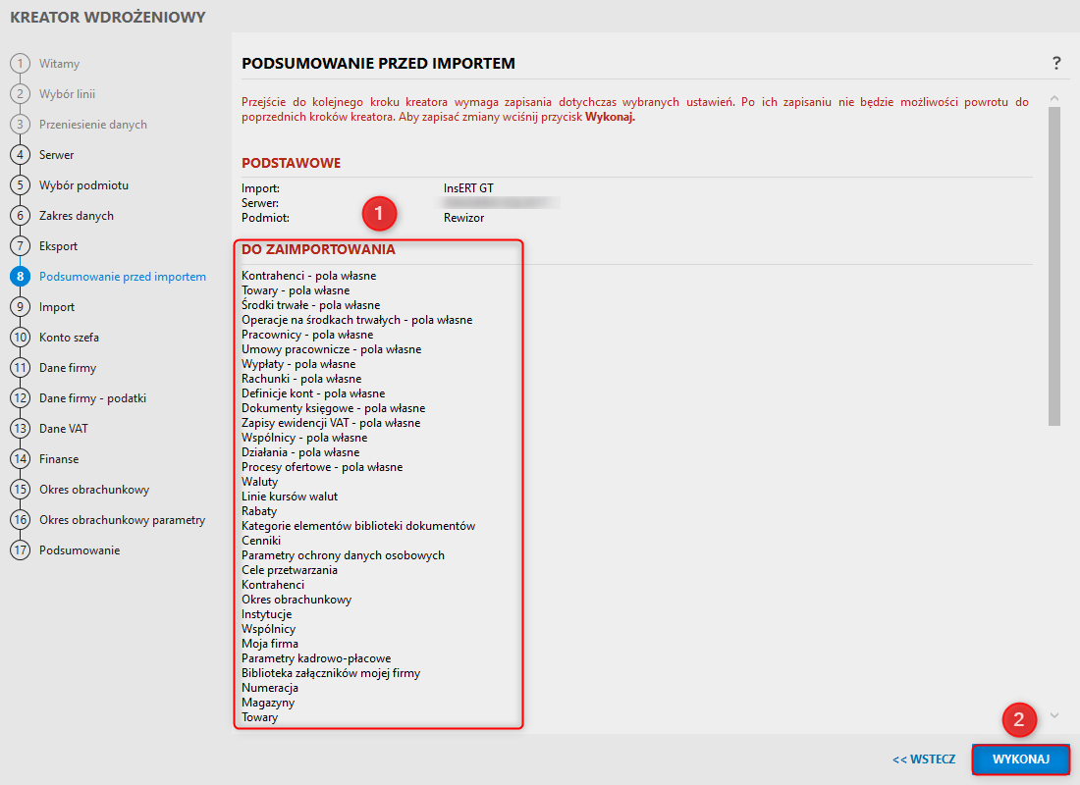
Task: Click step 6 circle icon for Zakres danych
Action: (20, 216)
